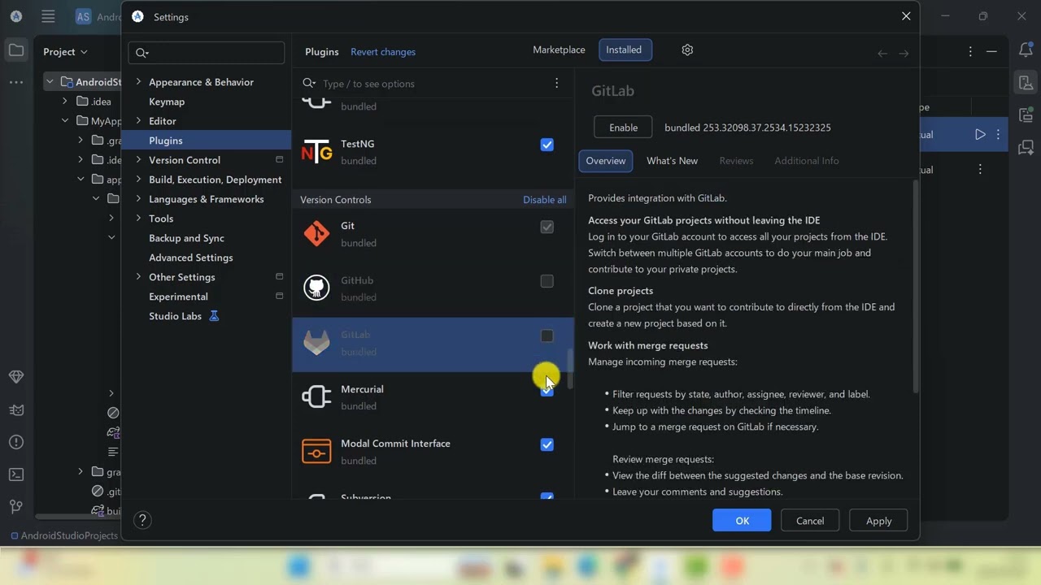The width and height of the screenshot is (1041, 585).
Task: Click Disable all for Version Controls
Action: [545, 200]
